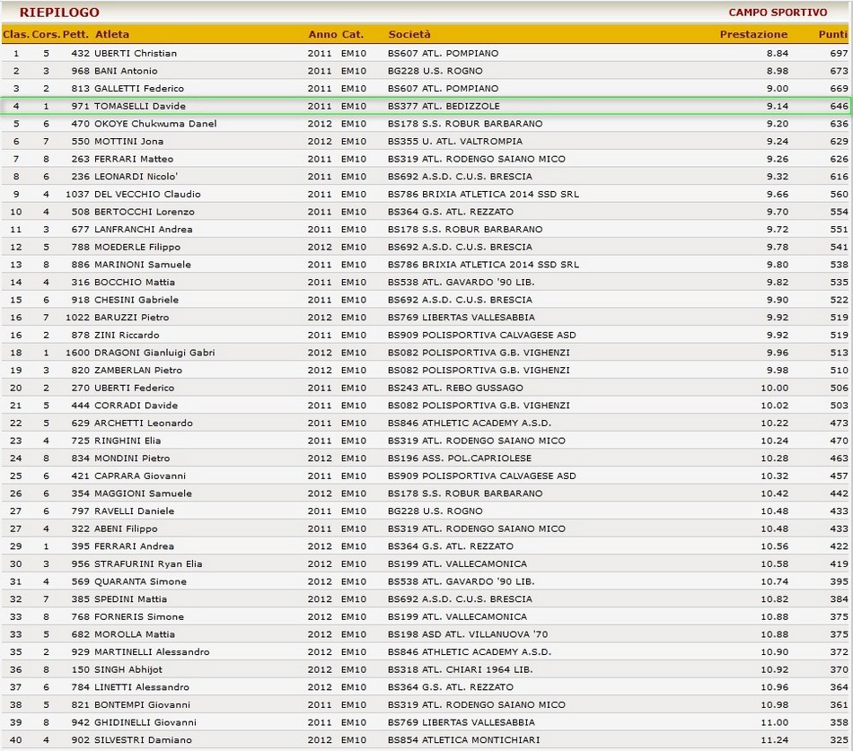Click society BS377 ATL. BEDIZZOLE
The image size is (853, 751).
tap(444, 106)
